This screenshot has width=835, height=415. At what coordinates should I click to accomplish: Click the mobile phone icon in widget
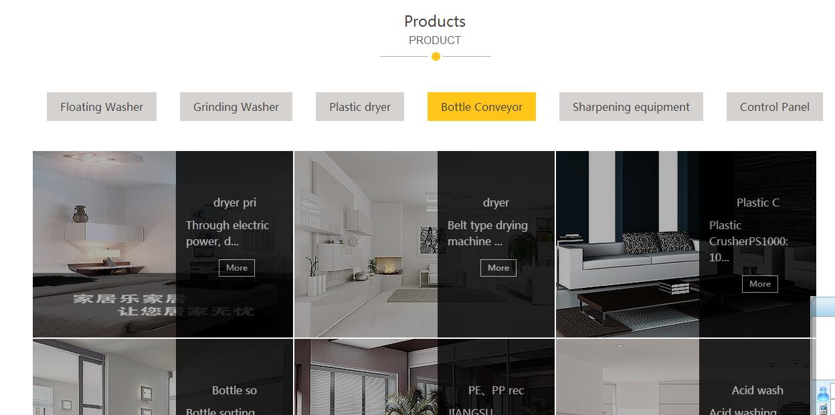pyautogui.click(x=823, y=408)
